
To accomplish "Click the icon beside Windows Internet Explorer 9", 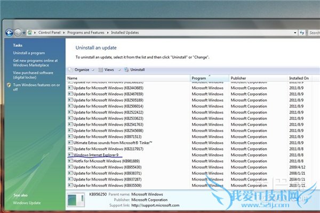I will tap(70, 155).
